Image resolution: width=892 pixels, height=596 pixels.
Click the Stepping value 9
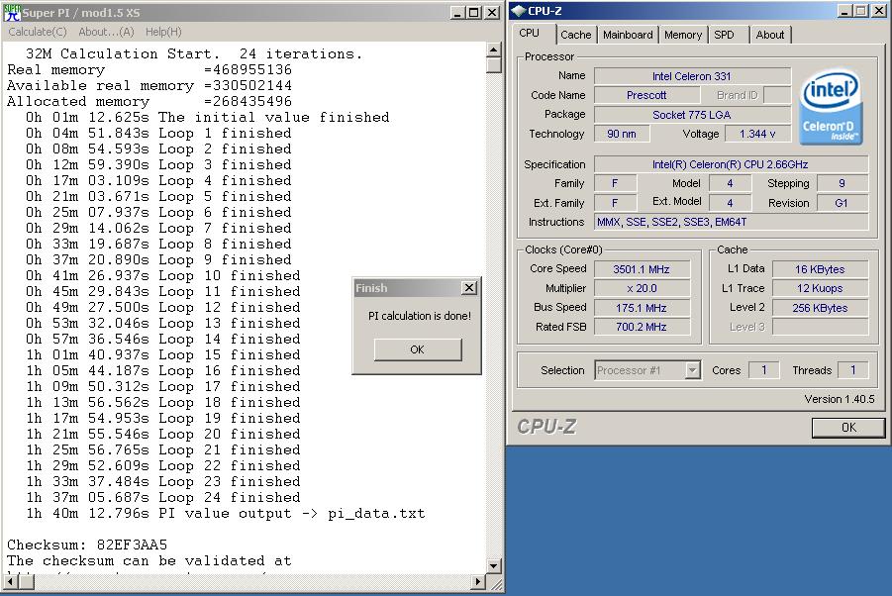[842, 183]
